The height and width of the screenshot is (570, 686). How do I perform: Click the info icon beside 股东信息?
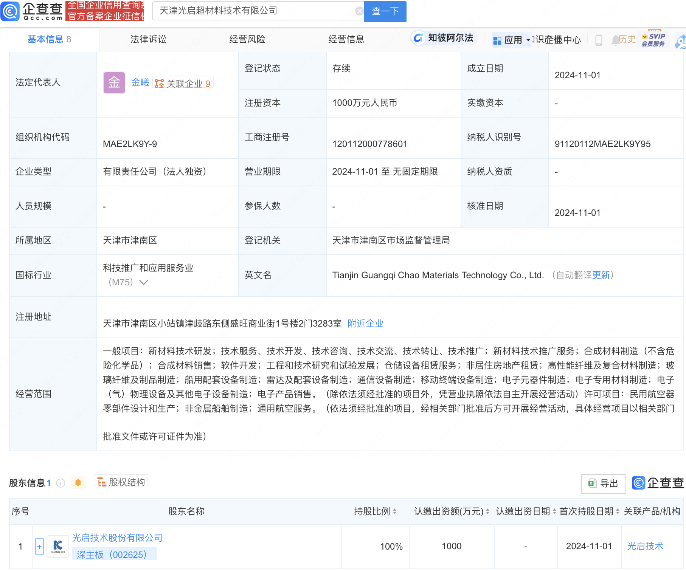60,483
